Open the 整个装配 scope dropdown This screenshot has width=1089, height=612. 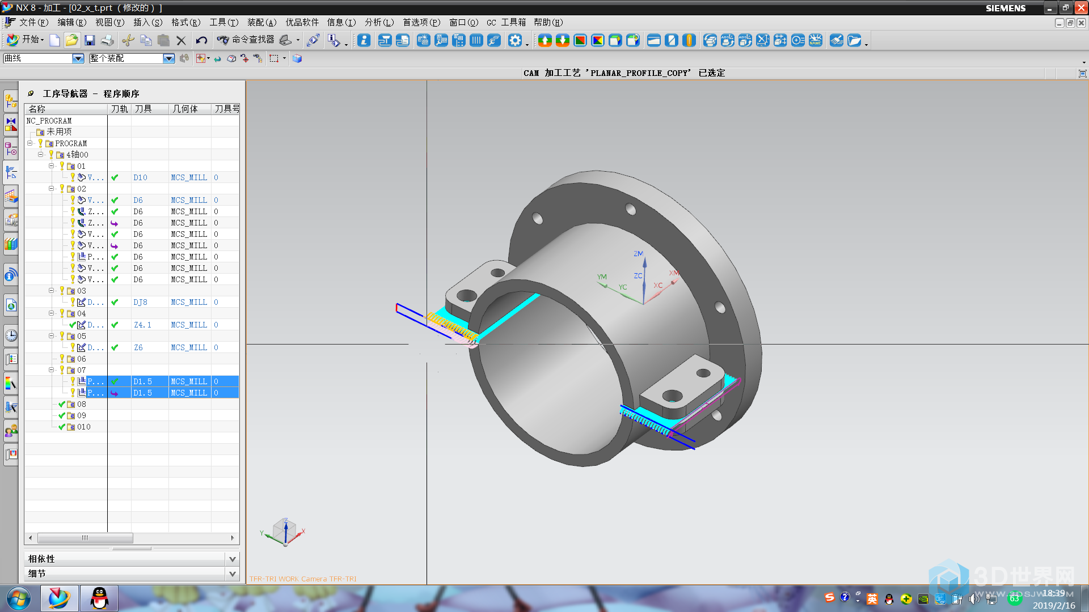[168, 58]
